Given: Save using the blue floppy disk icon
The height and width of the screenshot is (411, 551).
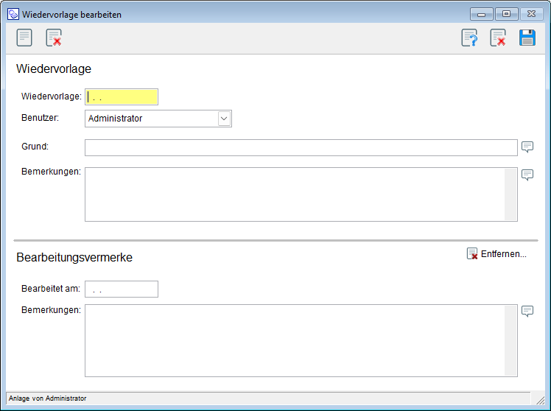Looking at the screenshot, I should pos(527,38).
